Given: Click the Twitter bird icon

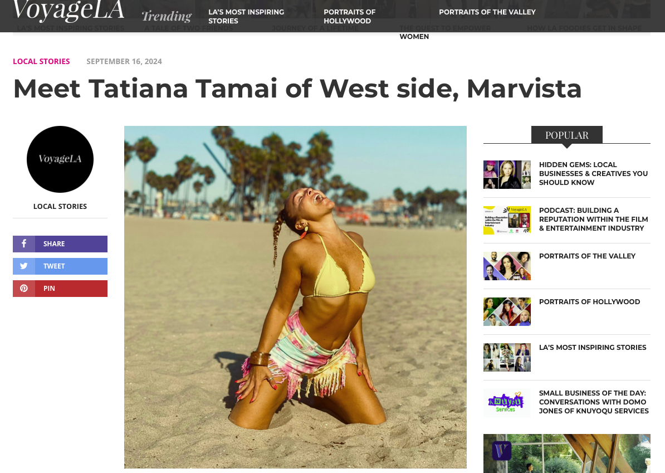Looking at the screenshot, I should click(x=24, y=266).
